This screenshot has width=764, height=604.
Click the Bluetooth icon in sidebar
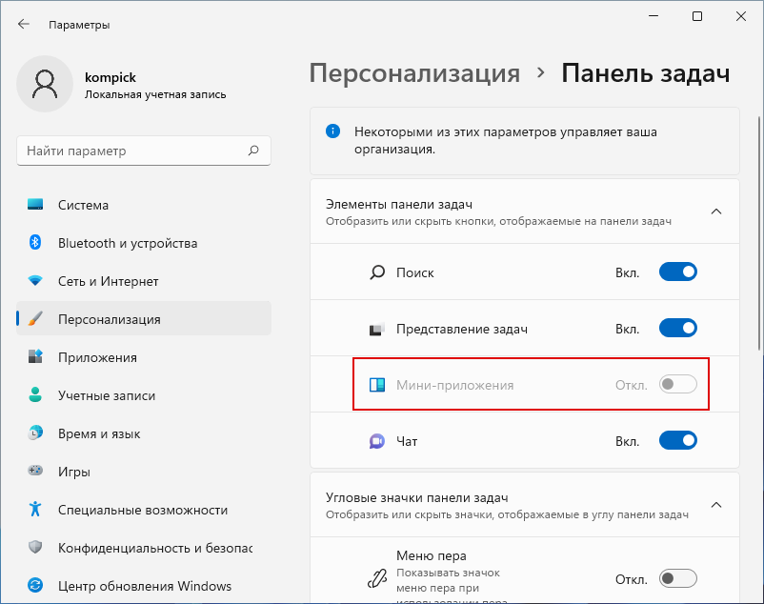(x=35, y=242)
